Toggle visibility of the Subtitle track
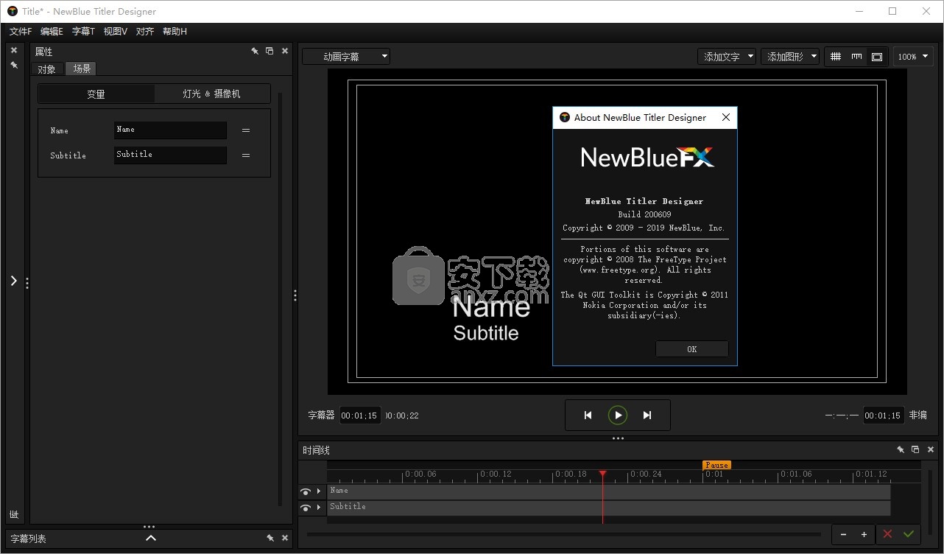This screenshot has width=944, height=554. click(306, 508)
